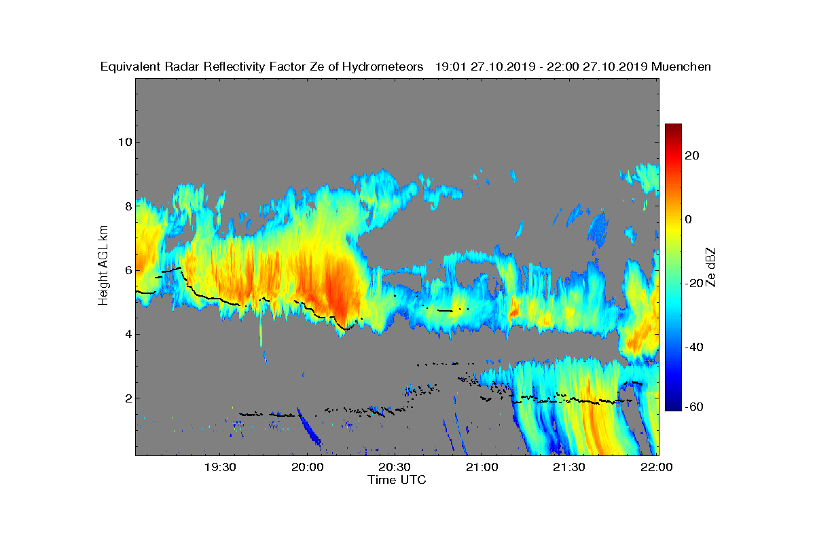This screenshot has width=815, height=543.
Task: Click the height tick label 8
Action: point(127,206)
